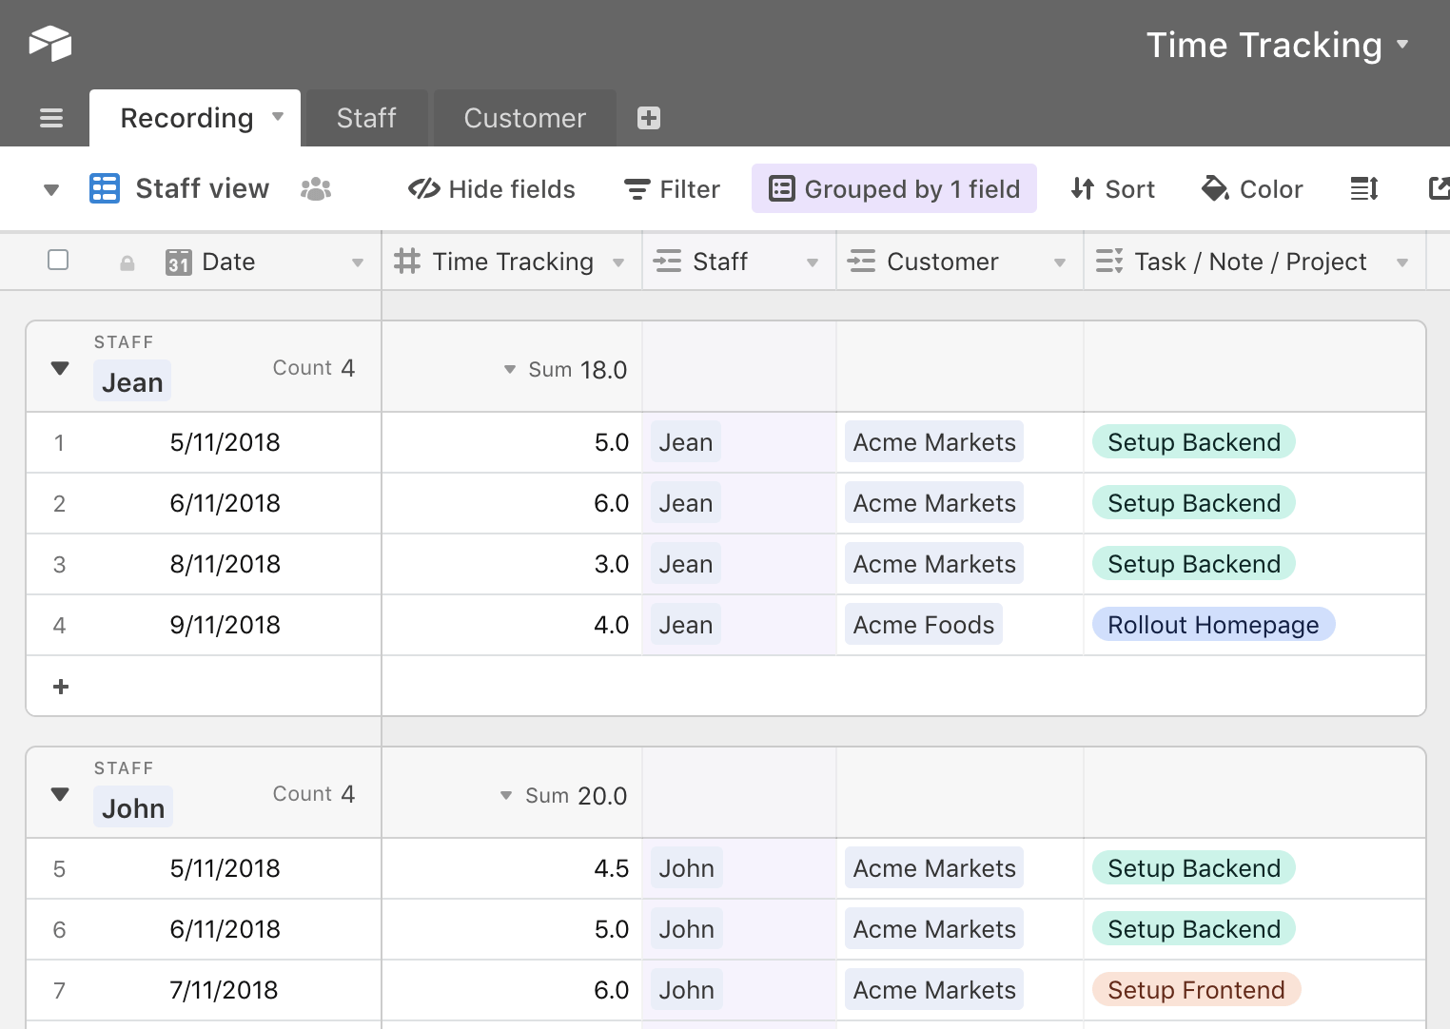Click the views sidebar hamburger toggle
The image size is (1450, 1029).
pos(50,117)
